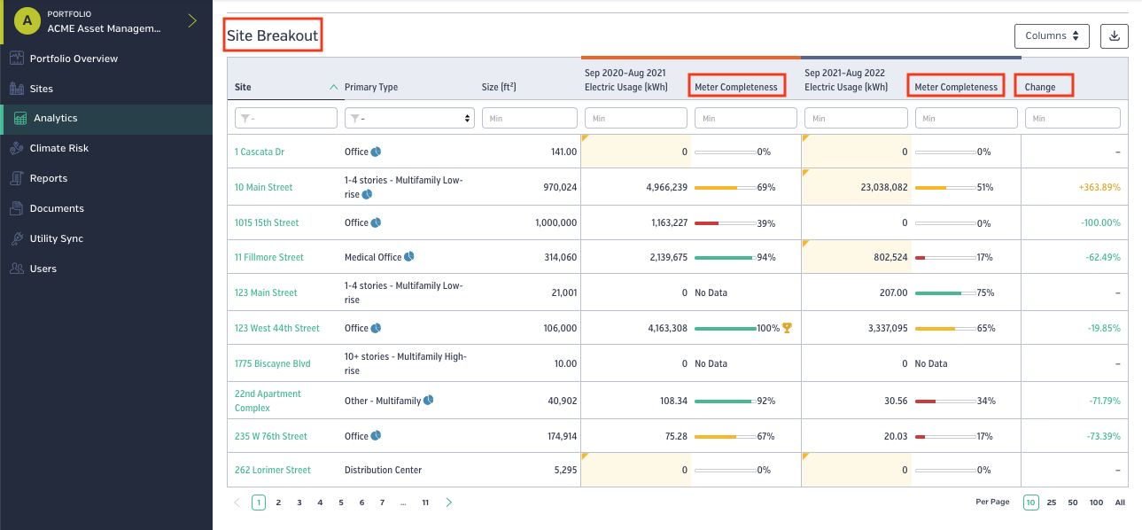Go to Sites in sidebar
The image size is (1142, 530).
(x=41, y=89)
